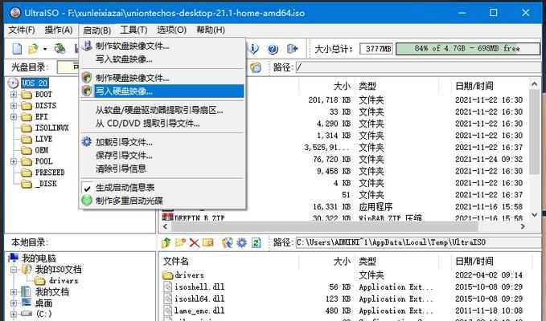Toggle the checked 生成启动信息表 option
This screenshot has height=321, width=546.
tap(162, 188)
